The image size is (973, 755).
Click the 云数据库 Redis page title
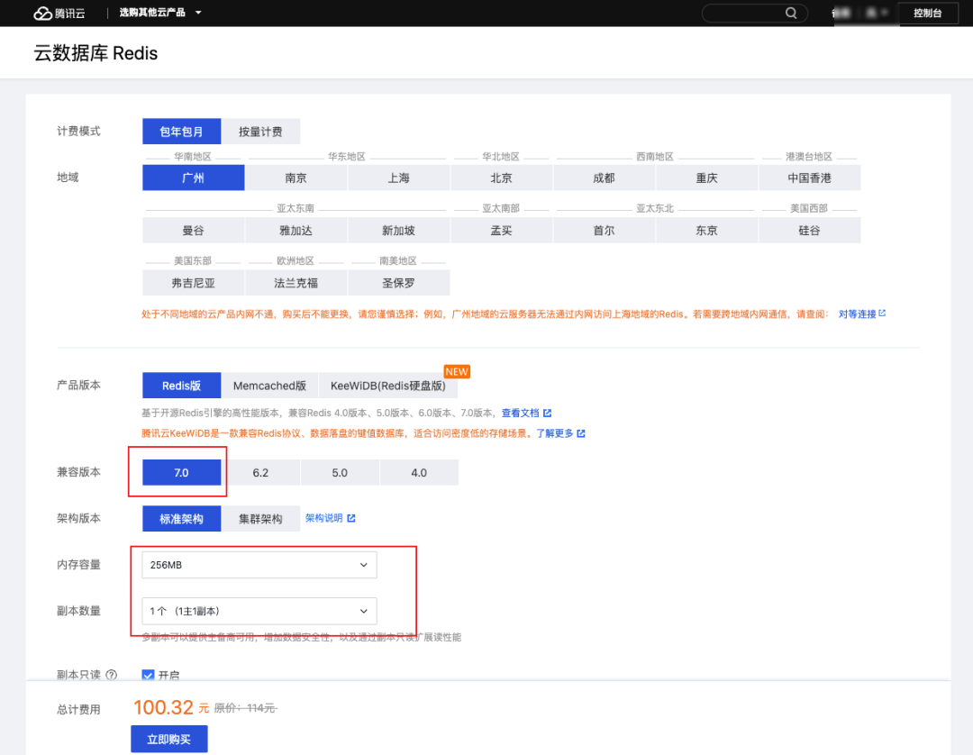point(95,53)
